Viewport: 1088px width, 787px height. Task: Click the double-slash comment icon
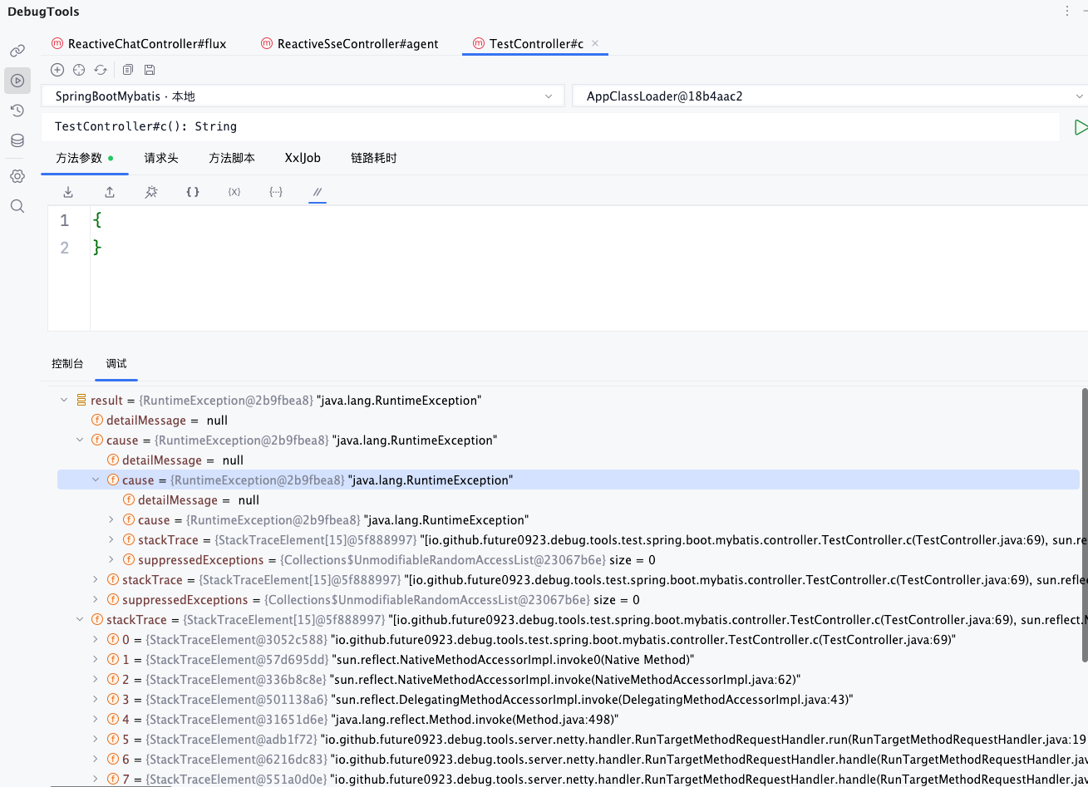pyautogui.click(x=318, y=192)
